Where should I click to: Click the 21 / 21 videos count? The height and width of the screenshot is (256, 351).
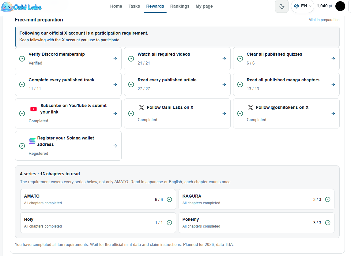[x=144, y=63]
